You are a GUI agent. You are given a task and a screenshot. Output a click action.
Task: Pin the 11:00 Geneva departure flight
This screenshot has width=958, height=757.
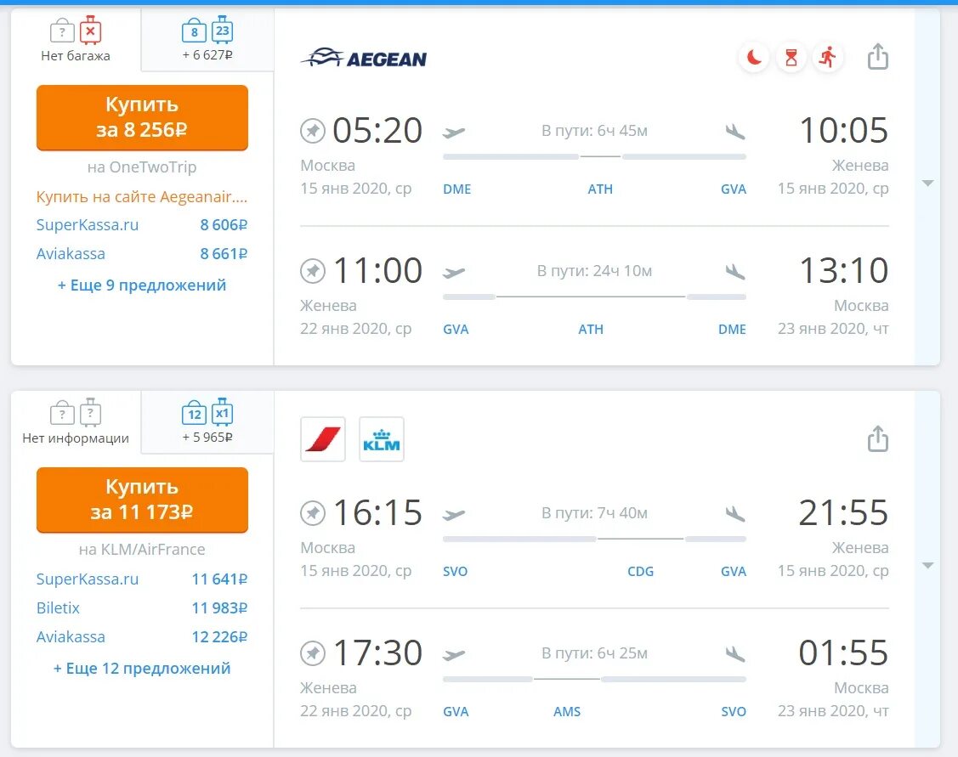313,271
